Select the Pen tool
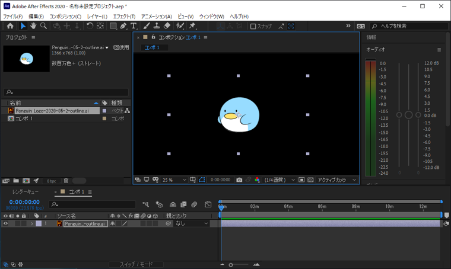The image size is (451, 269). 123,26
